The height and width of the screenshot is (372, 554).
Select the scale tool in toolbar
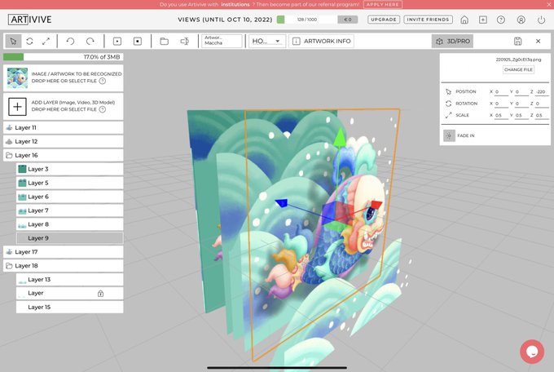click(x=46, y=42)
